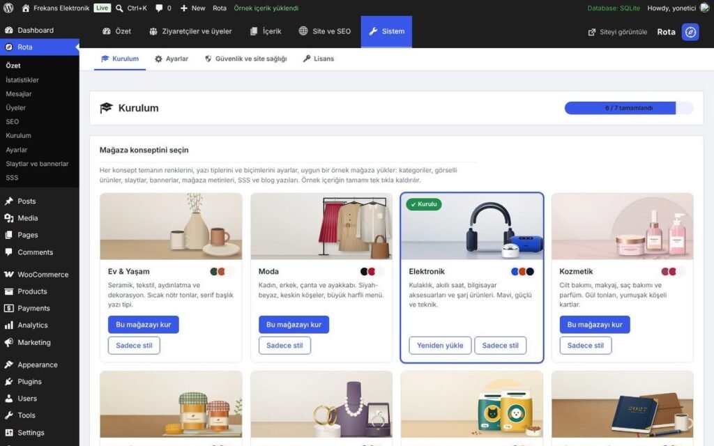714x446 pixels.
Task: Click the Payments icon in sidebar
Action: (8, 308)
